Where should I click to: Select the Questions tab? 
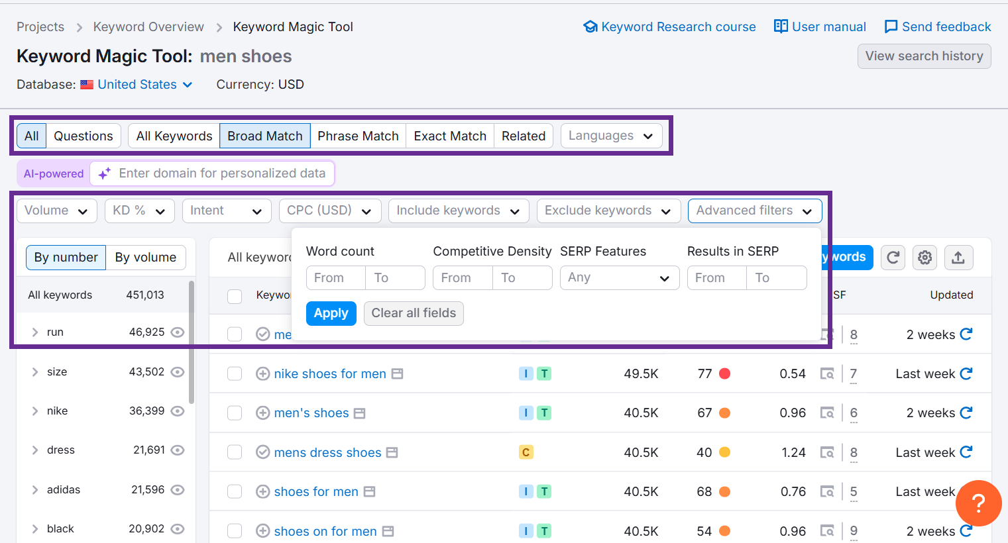(x=84, y=136)
